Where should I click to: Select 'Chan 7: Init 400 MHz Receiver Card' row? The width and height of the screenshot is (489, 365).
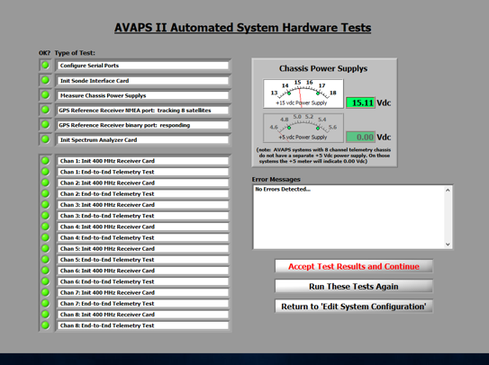pyautogui.click(x=142, y=292)
